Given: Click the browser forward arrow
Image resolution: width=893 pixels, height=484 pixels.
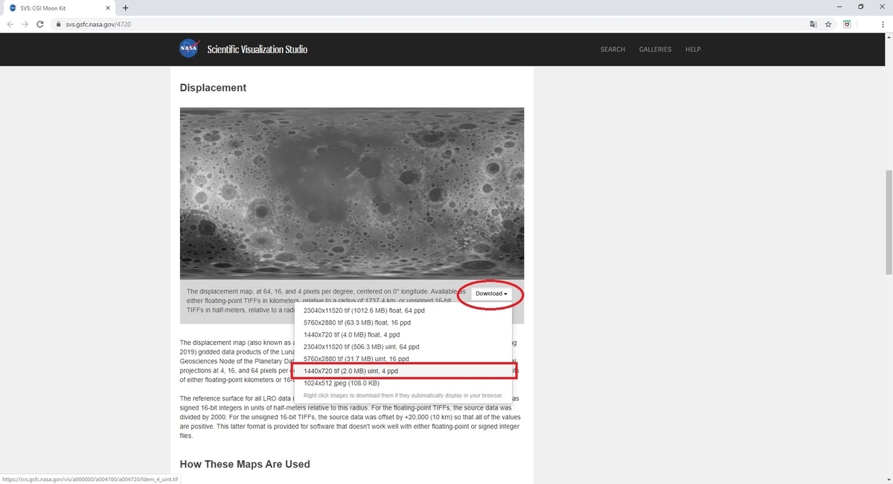Looking at the screenshot, I should coord(25,24).
